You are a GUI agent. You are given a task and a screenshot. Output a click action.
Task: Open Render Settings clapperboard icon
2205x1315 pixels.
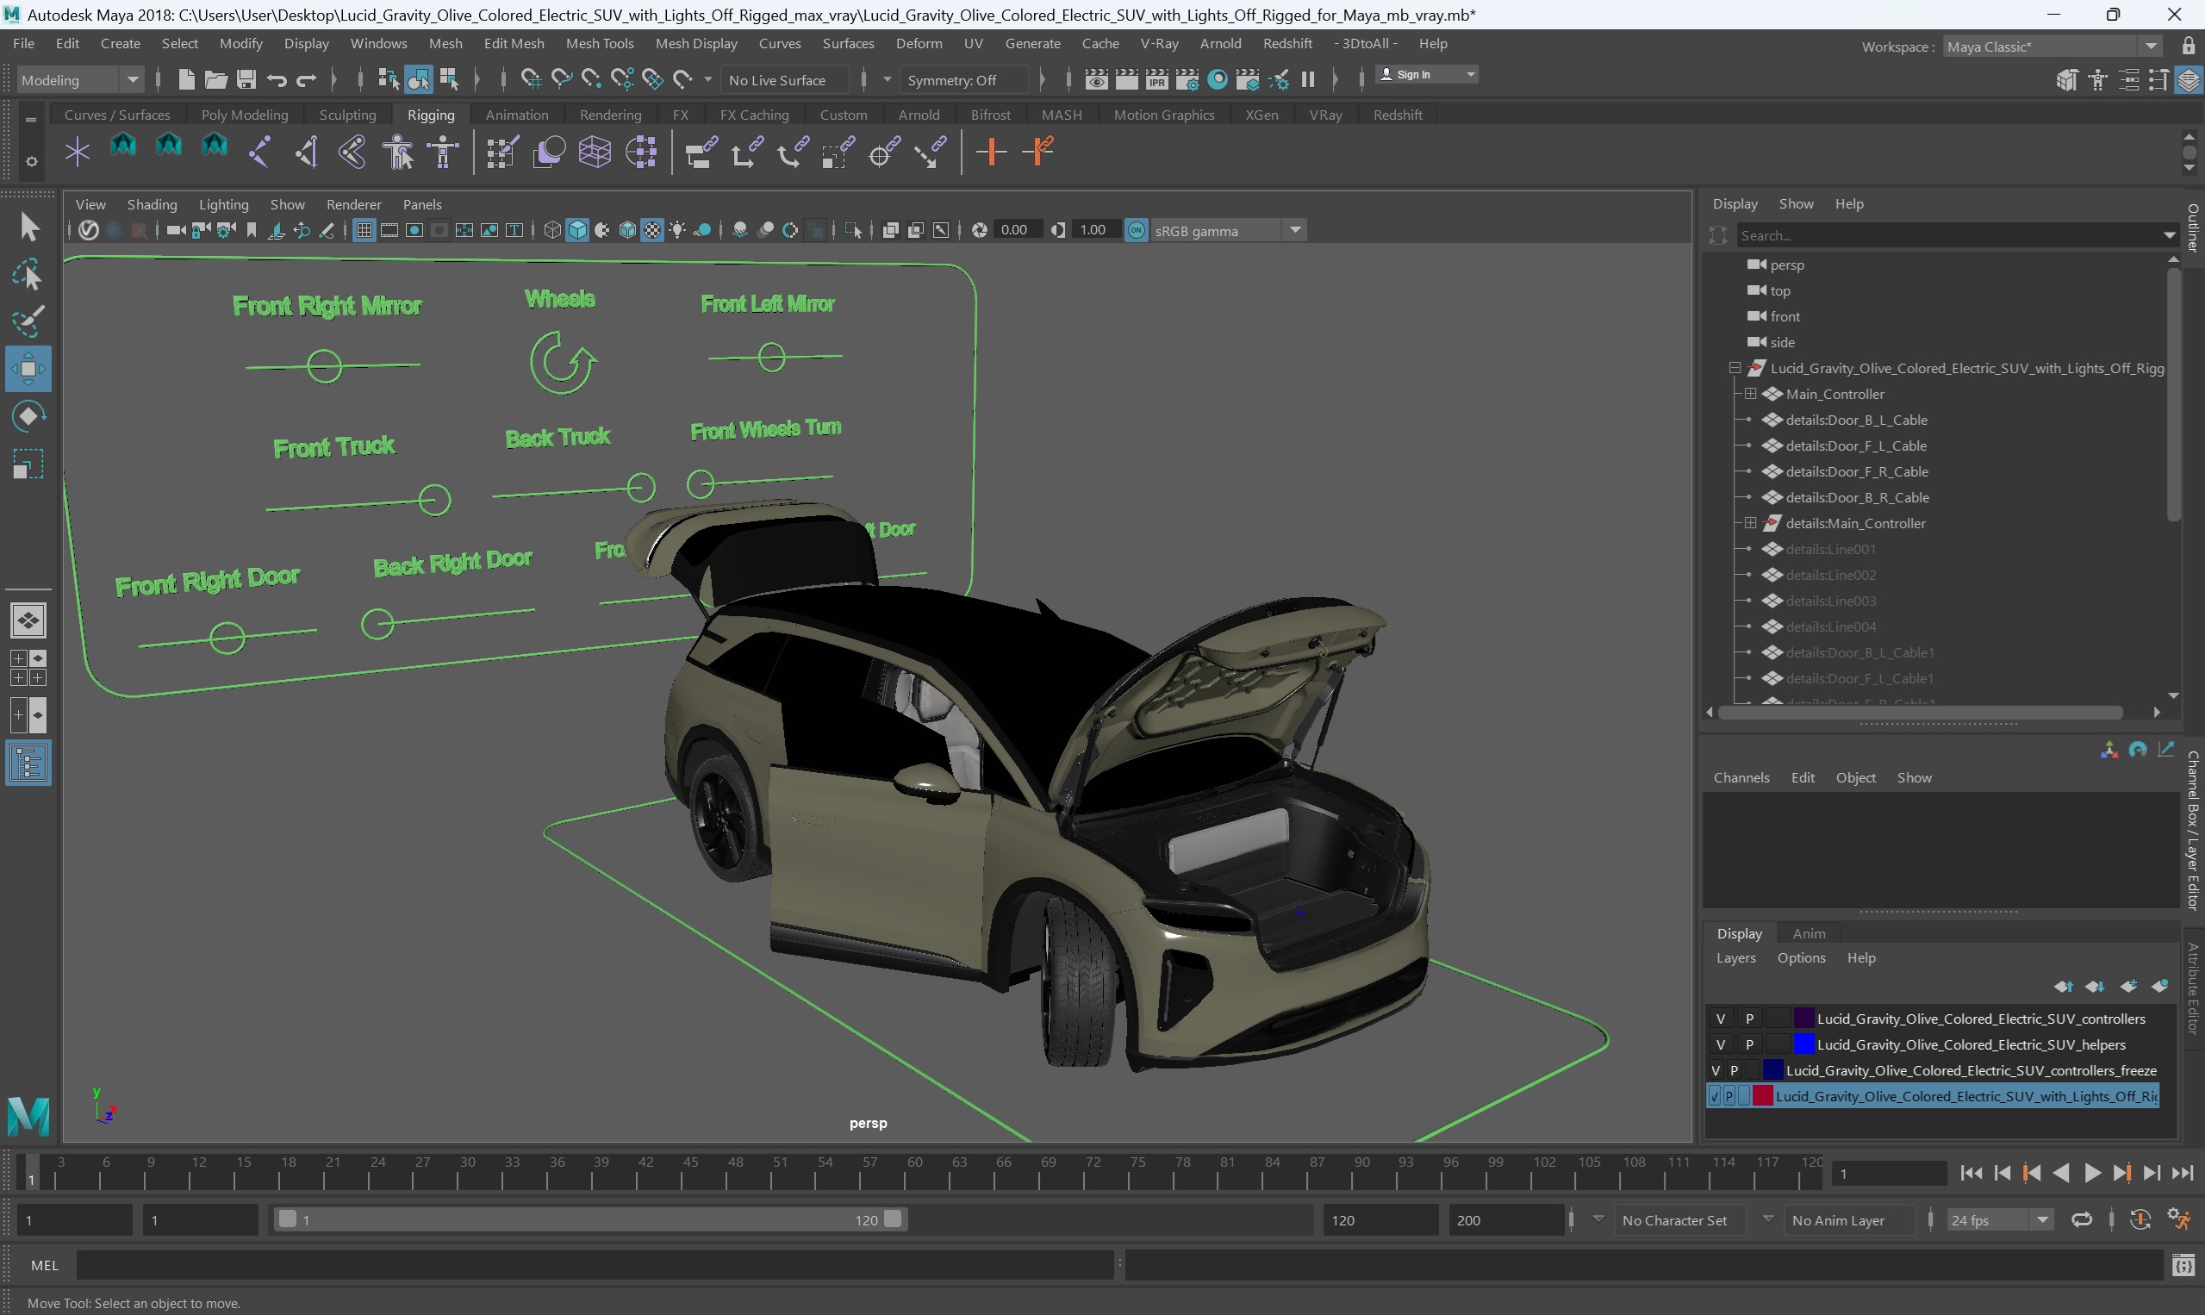pyautogui.click(x=1187, y=80)
